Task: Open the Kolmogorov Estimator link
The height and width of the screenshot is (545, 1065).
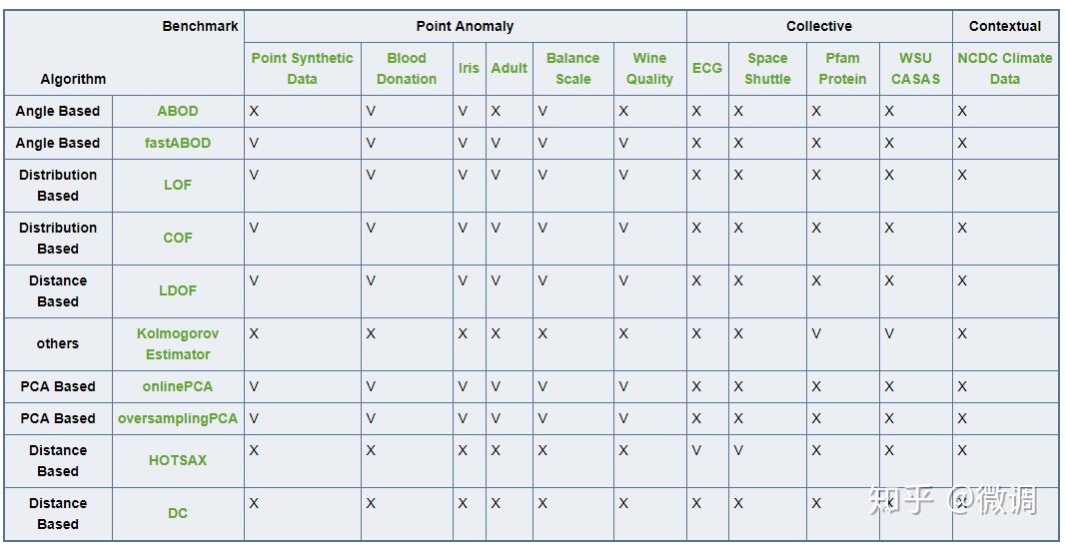Action: (178, 343)
